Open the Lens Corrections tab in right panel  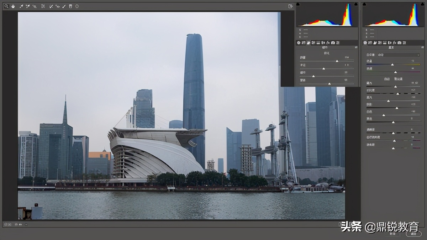[x=389, y=43]
